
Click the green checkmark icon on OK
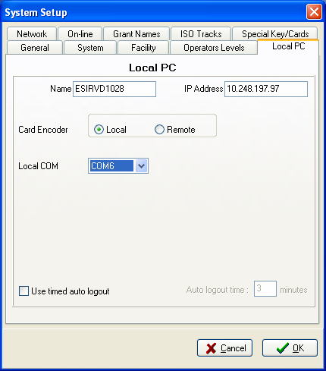pos(283,348)
